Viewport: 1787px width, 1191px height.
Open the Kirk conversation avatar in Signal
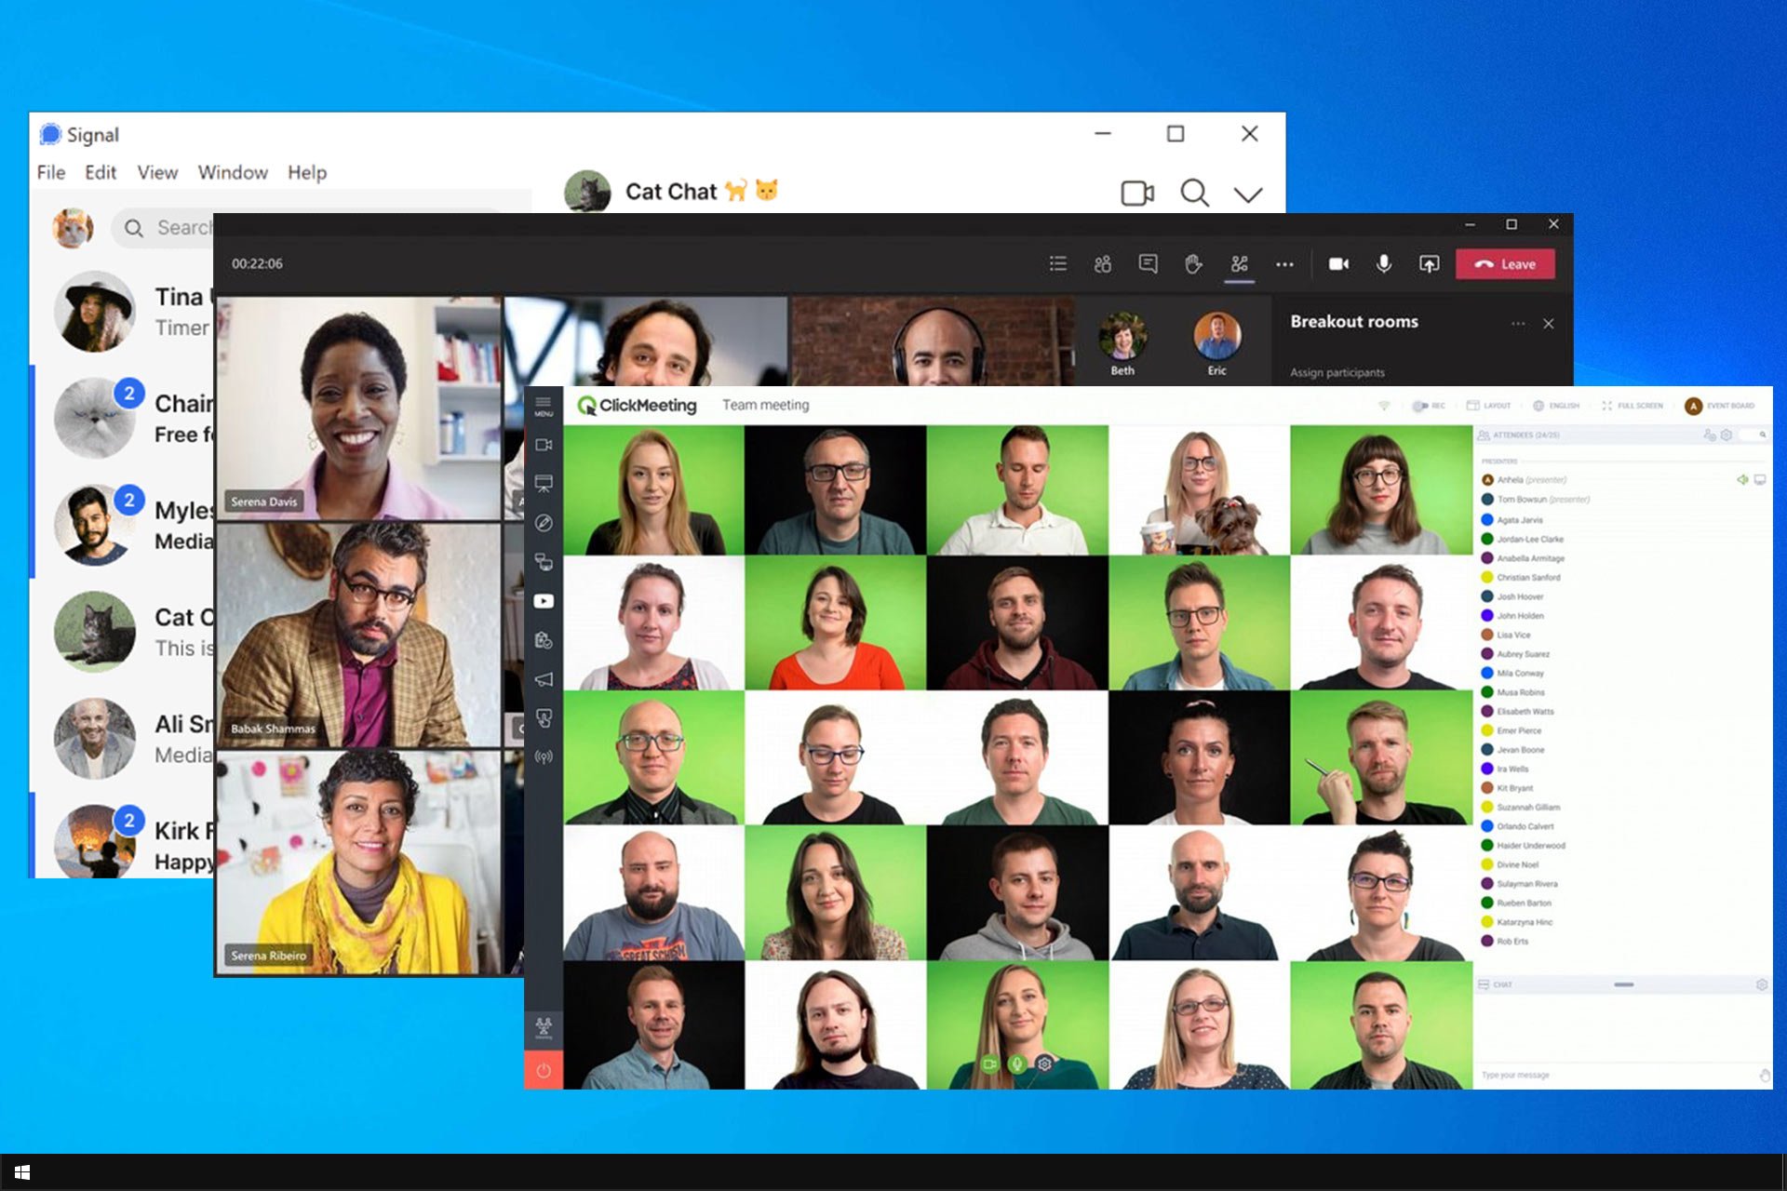94,841
